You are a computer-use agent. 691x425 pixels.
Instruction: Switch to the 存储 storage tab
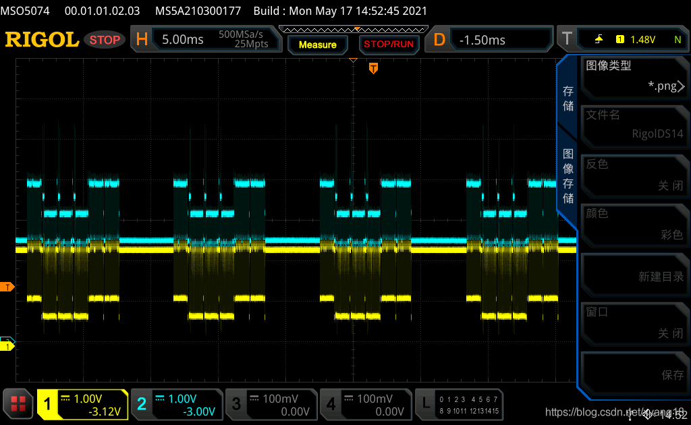coord(568,98)
